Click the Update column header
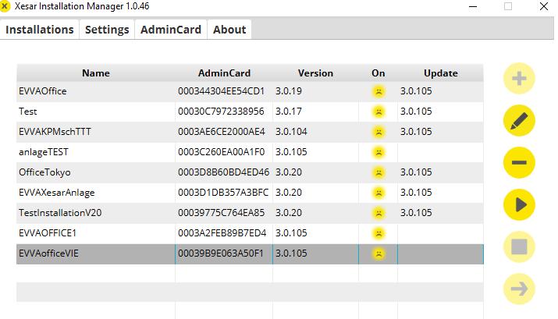 point(441,73)
